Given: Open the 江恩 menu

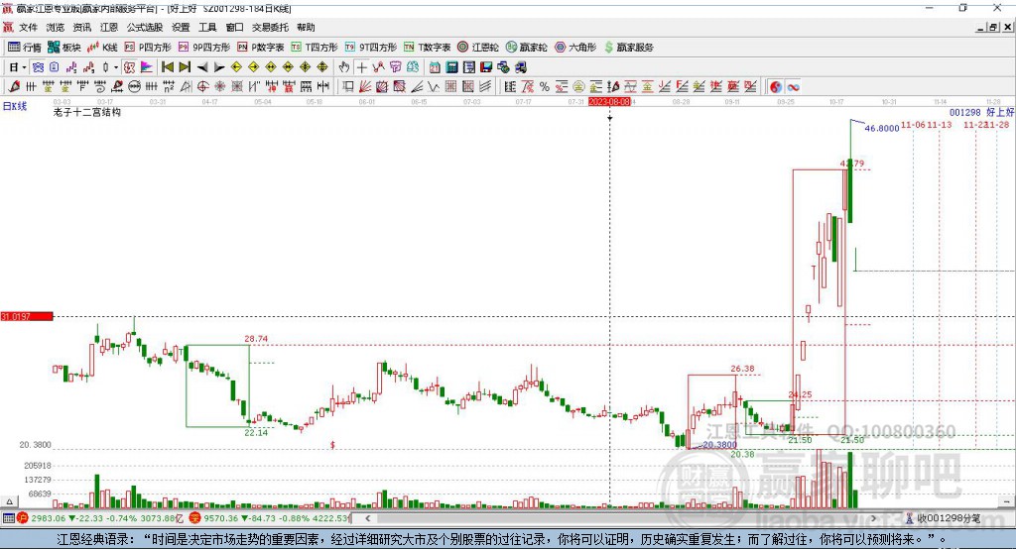Looking at the screenshot, I should (x=109, y=28).
